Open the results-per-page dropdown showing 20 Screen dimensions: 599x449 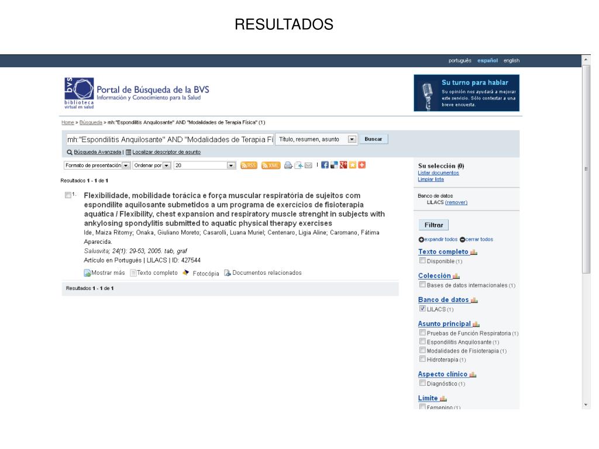(x=205, y=165)
